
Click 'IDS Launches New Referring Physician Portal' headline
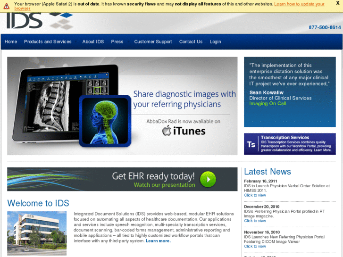tap(284, 239)
